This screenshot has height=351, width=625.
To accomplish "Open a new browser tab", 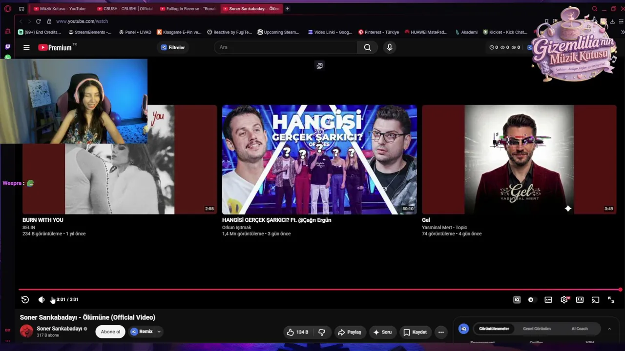I will click(x=287, y=9).
